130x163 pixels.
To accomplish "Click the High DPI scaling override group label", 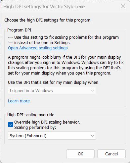I will [x=31, y=115].
